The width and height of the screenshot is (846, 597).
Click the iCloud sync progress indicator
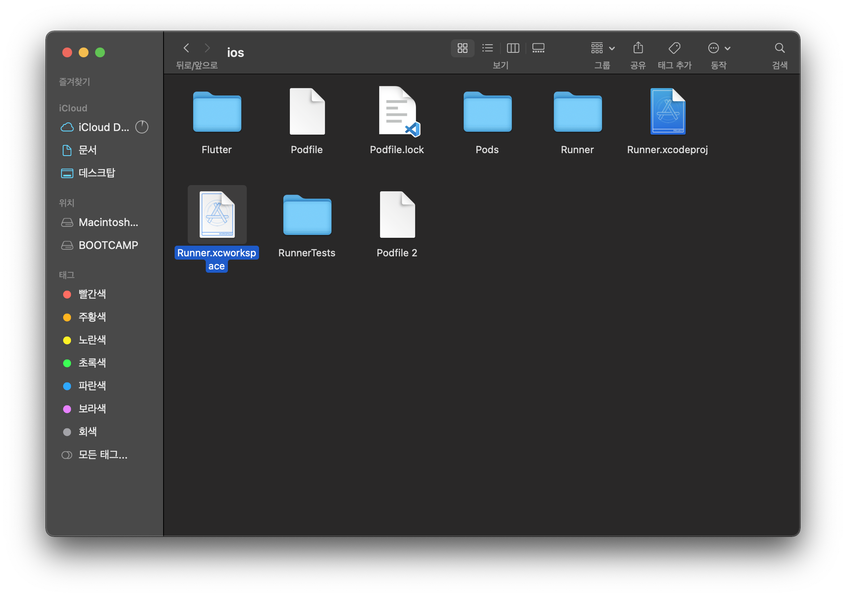142,127
